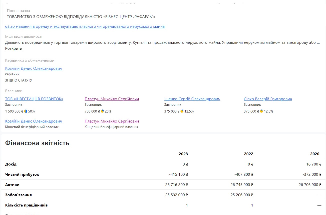Open Пластун link listed as beneficial owner
326x215 pixels.
(x=112, y=121)
